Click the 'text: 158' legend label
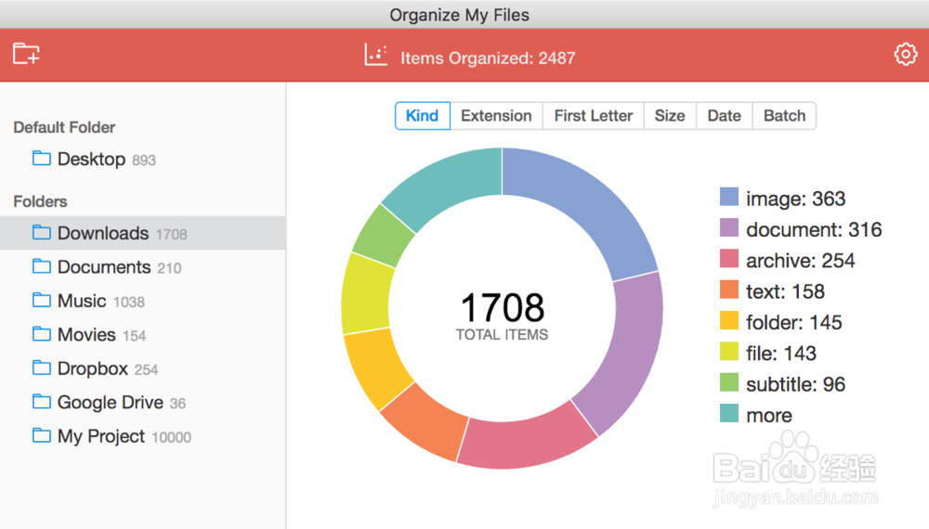The image size is (929, 529). 785,291
